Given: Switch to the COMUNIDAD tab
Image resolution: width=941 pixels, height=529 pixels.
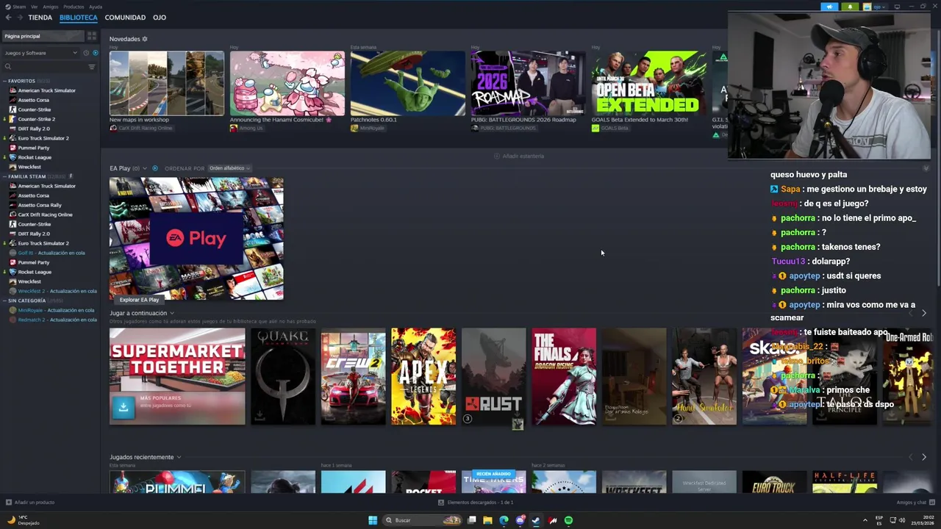Looking at the screenshot, I should (125, 18).
